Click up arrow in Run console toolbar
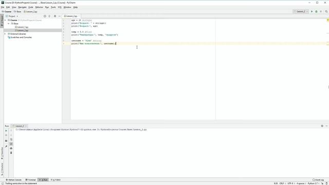329x185 pixels. pos(11,131)
